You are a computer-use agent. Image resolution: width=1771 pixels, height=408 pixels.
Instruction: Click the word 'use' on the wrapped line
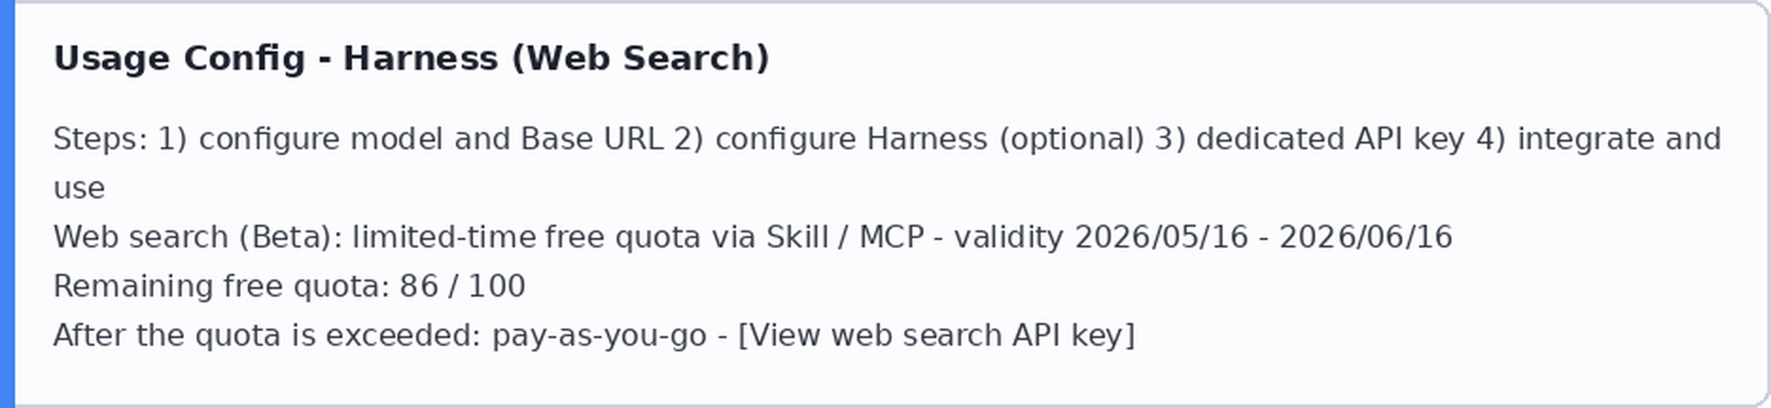coord(79,188)
